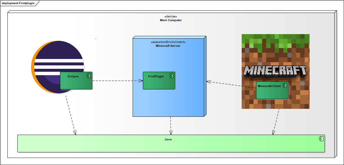Click the Mein Computer device title
Viewport: 344px width, 165px height.
[x=171, y=20]
